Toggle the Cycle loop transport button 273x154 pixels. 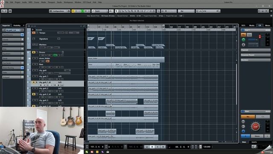click(147, 147)
